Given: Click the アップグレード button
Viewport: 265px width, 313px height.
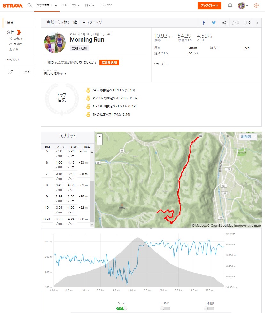Looking at the screenshot, I should pyautogui.click(x=209, y=5).
